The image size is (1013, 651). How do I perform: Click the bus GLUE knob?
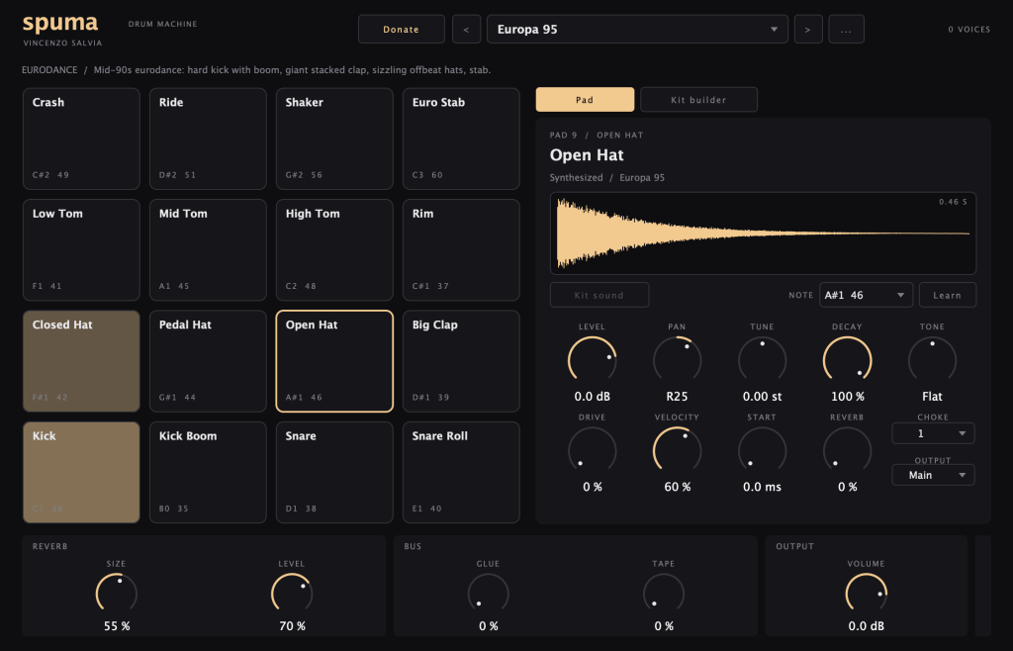click(x=489, y=594)
